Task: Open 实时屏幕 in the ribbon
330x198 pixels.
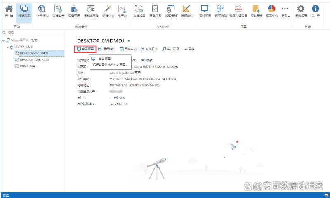Action: (x=205, y=11)
